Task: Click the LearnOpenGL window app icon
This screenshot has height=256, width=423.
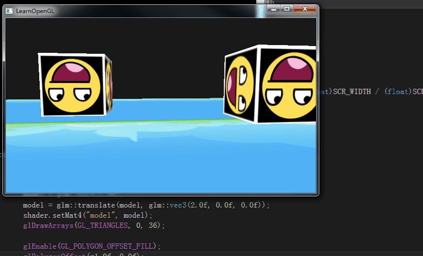Action: 9,11
